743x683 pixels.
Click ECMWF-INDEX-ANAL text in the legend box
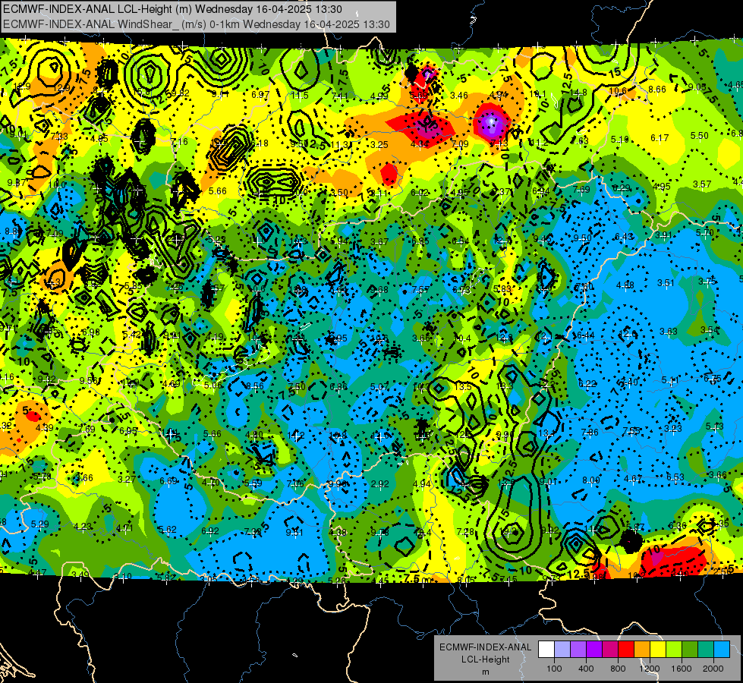click(485, 647)
